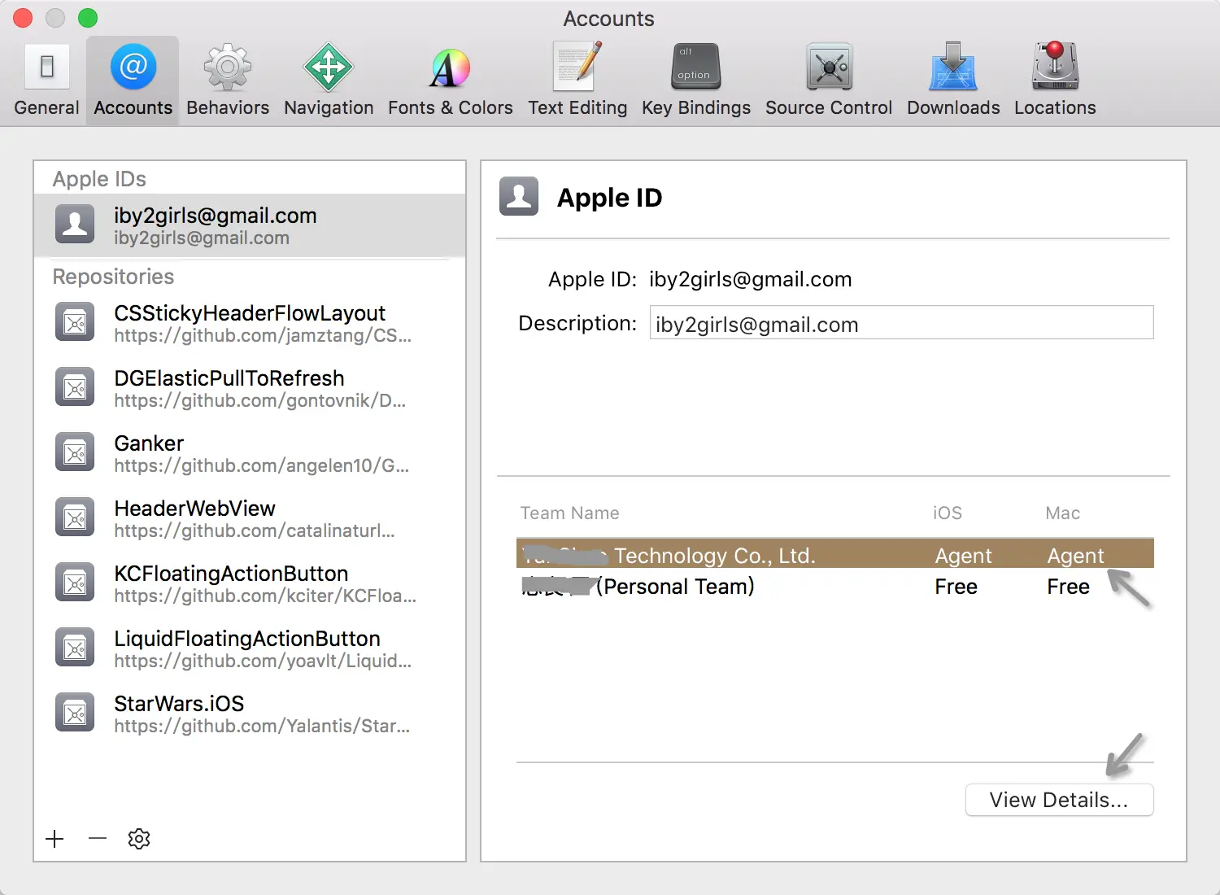Select the Technology Co., Ltd. team row
The height and width of the screenshot is (895, 1220).
point(835,553)
